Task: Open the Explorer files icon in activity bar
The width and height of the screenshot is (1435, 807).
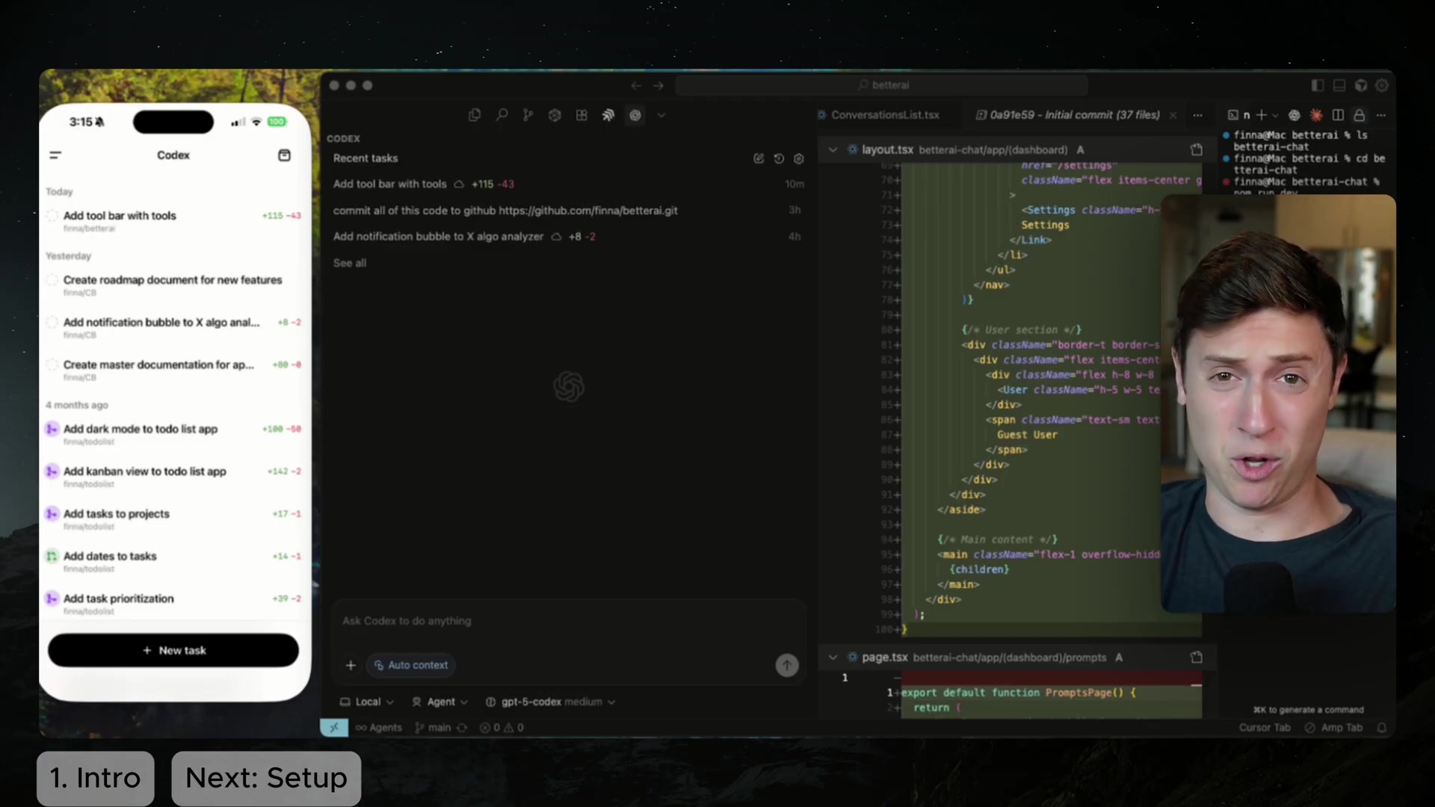Action: point(475,115)
